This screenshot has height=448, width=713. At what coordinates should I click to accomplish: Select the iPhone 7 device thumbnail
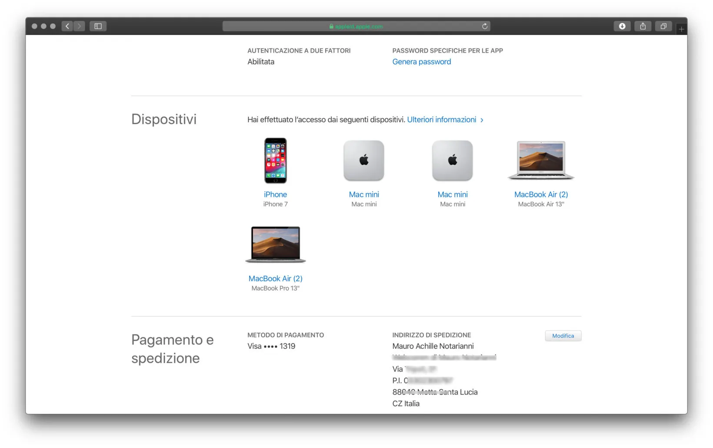point(275,160)
